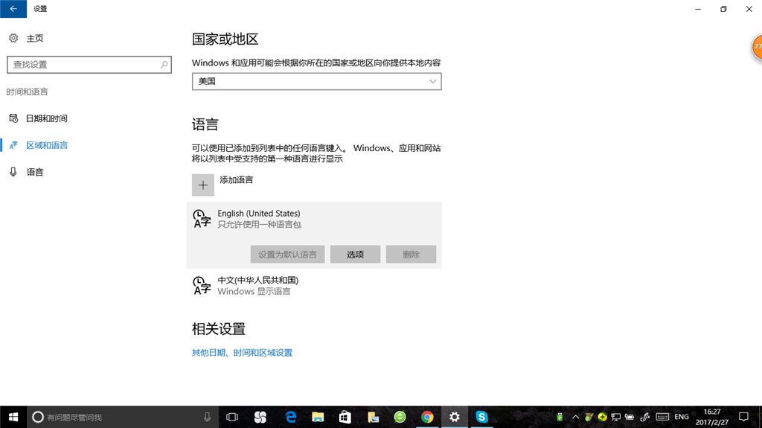Click the plus icon to add a language
Image resolution: width=762 pixels, height=428 pixels.
[x=203, y=185]
